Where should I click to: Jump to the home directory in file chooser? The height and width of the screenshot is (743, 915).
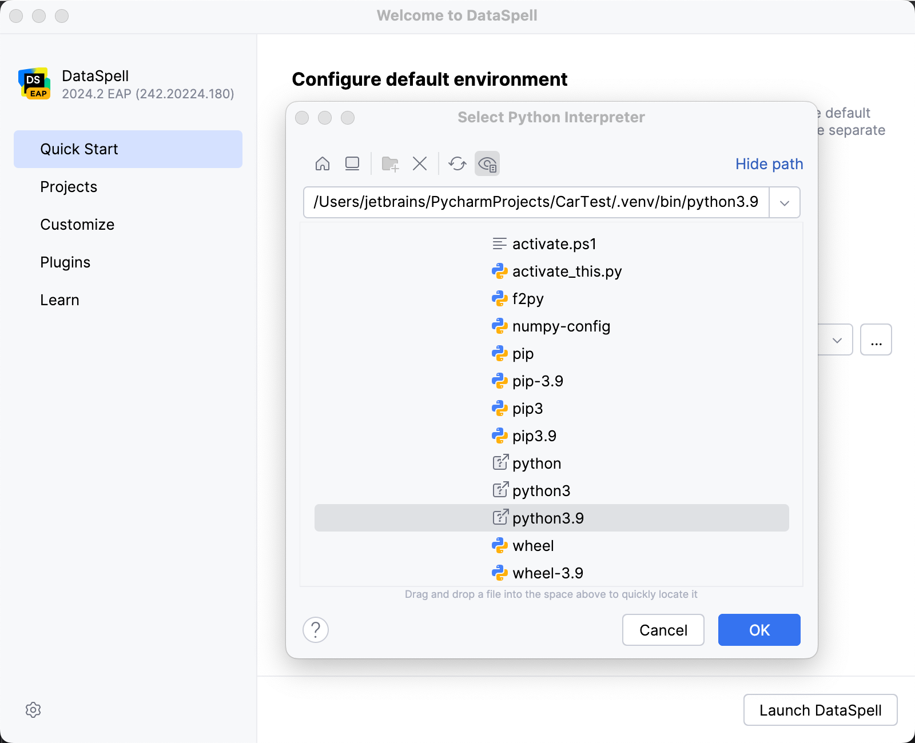[x=323, y=163]
